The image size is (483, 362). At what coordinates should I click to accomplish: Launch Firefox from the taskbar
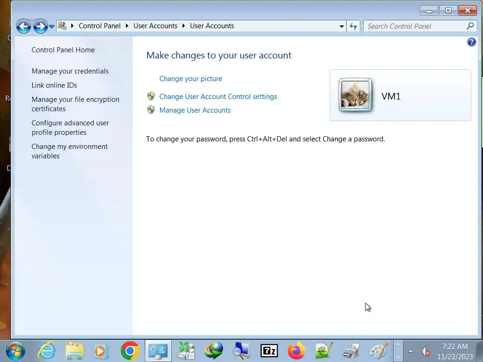tap(296, 351)
